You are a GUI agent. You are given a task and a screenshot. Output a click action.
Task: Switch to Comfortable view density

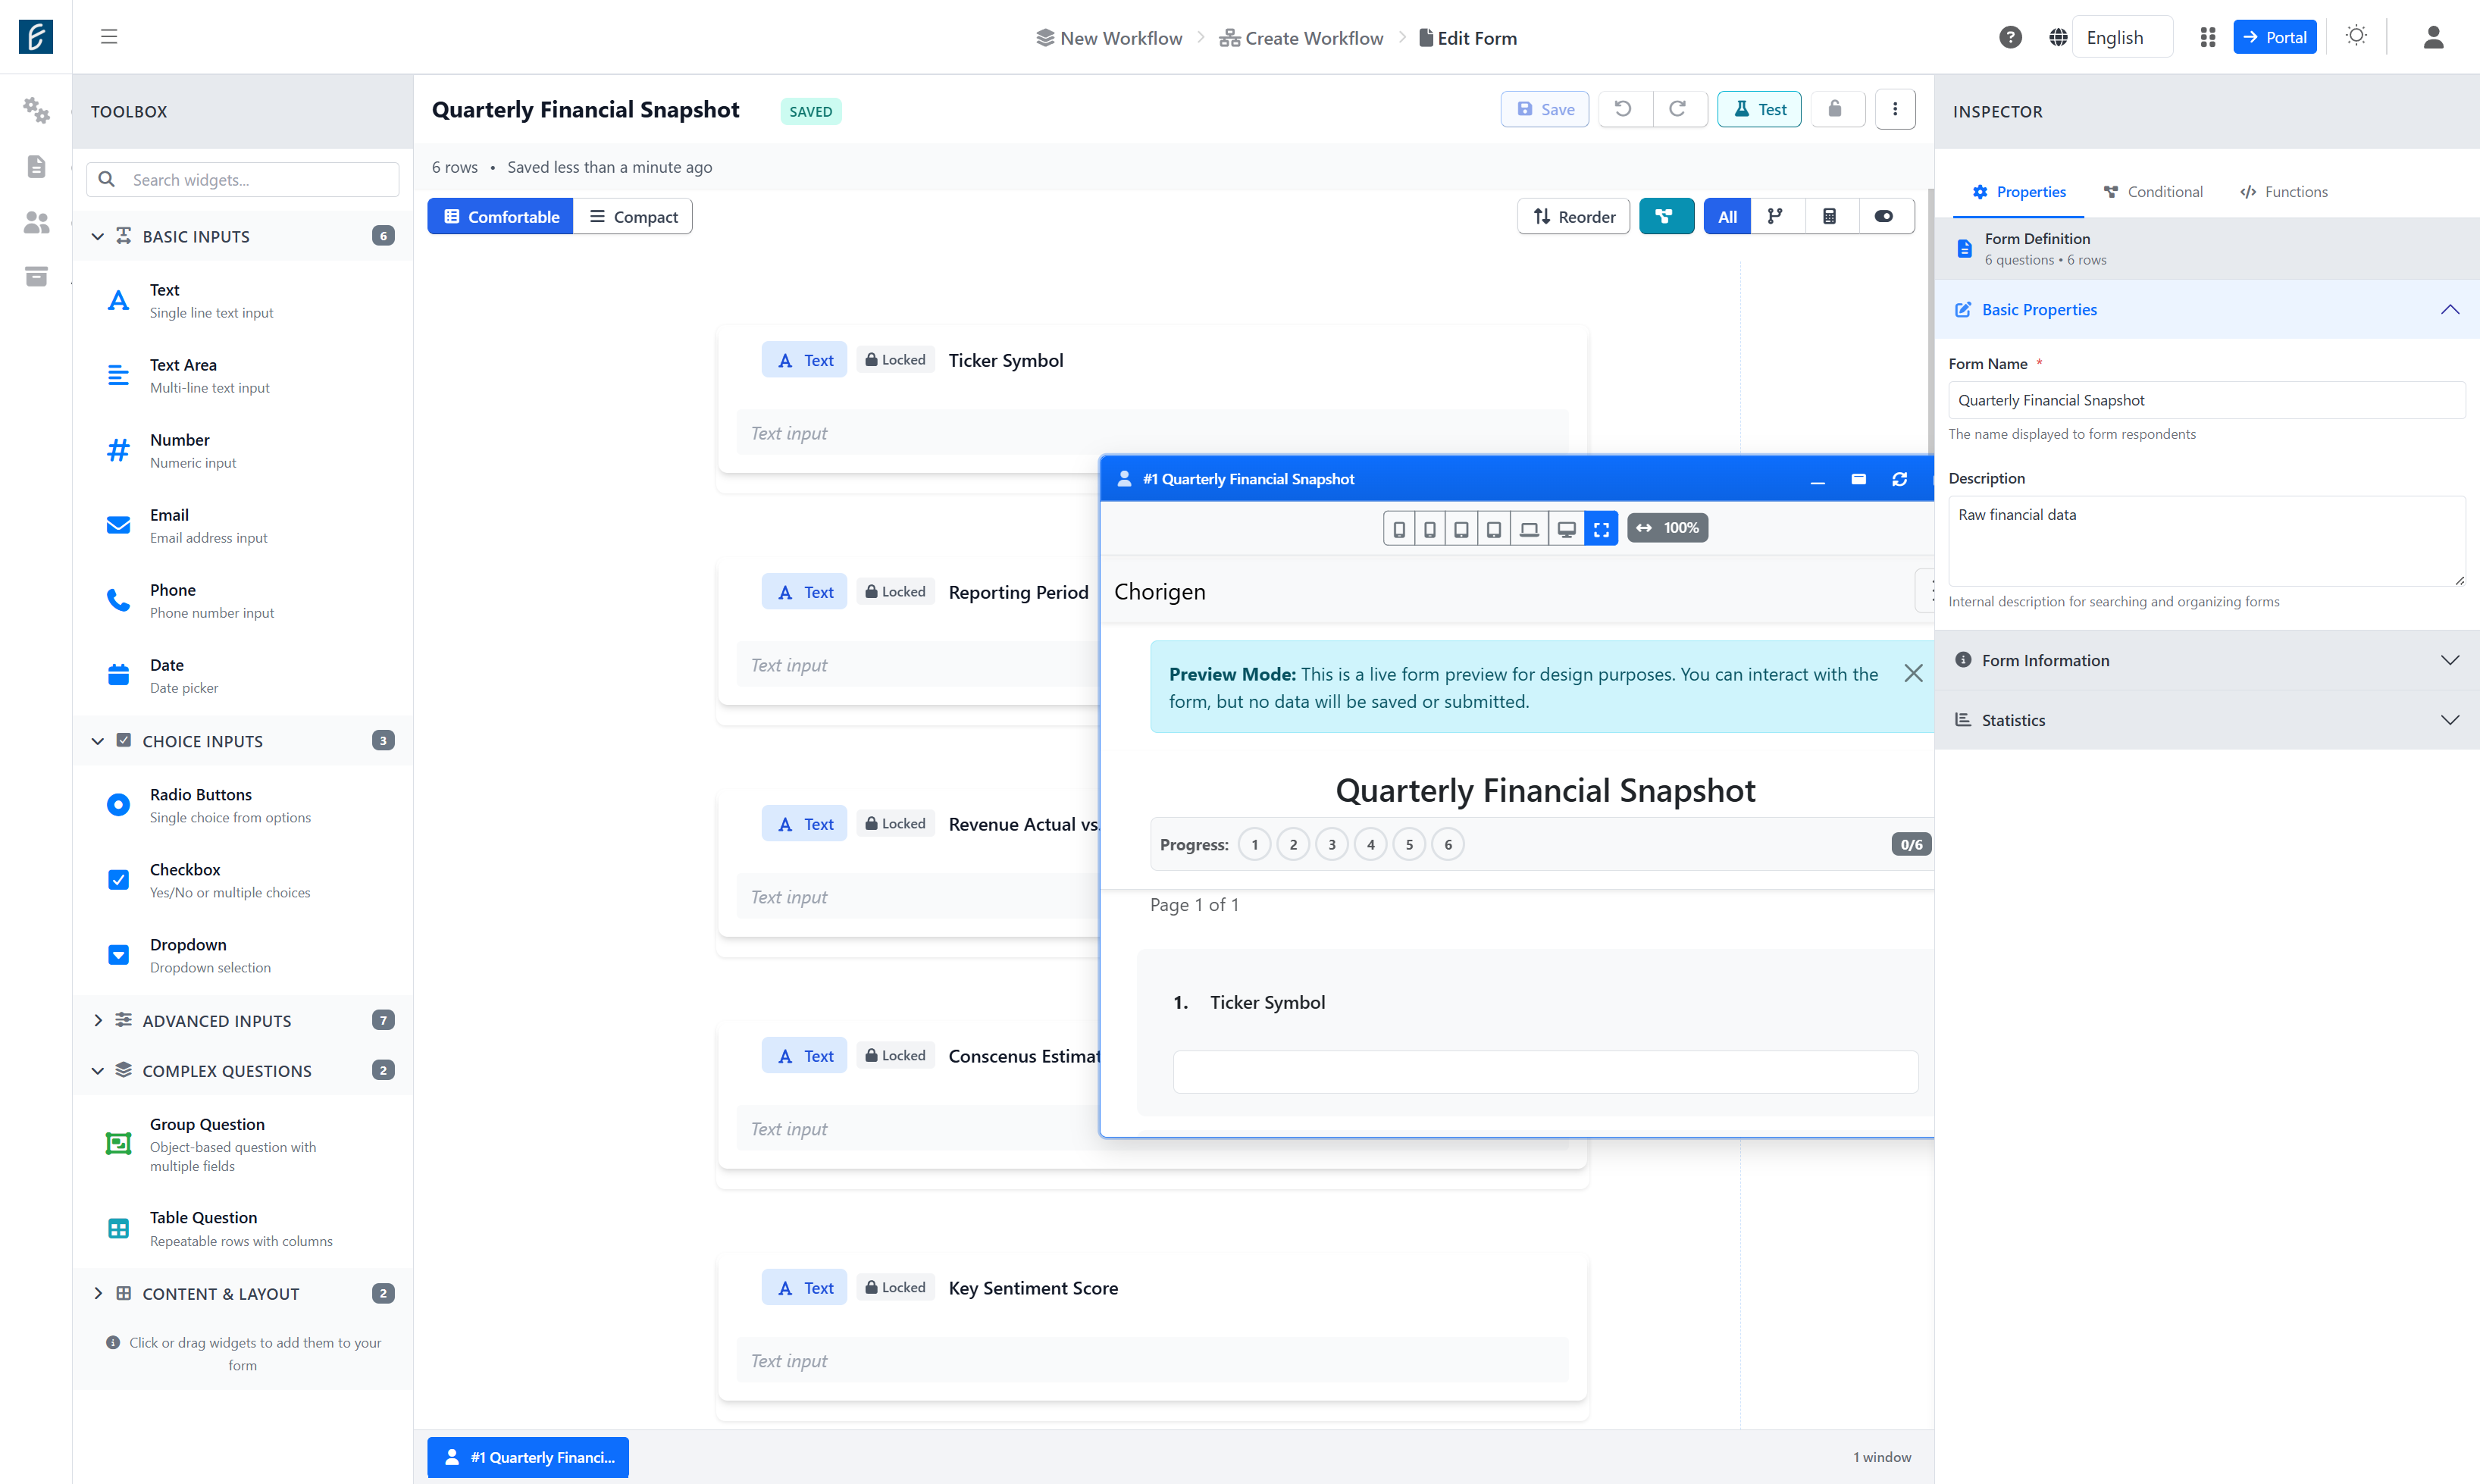pyautogui.click(x=501, y=216)
